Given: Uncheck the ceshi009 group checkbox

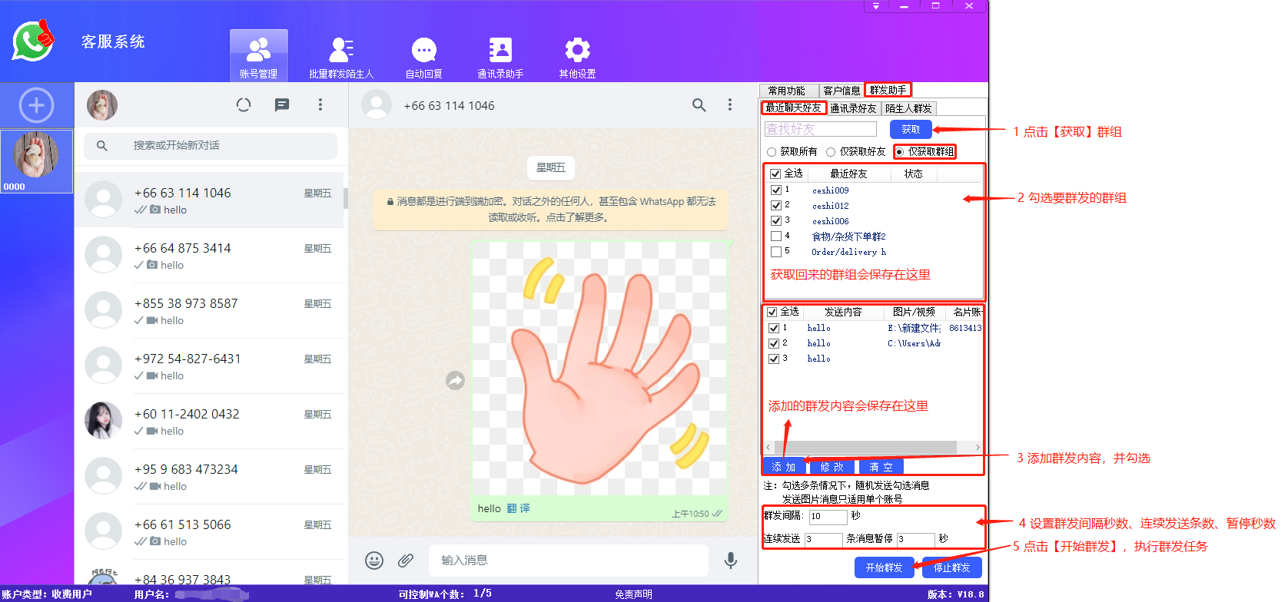Looking at the screenshot, I should (x=775, y=190).
